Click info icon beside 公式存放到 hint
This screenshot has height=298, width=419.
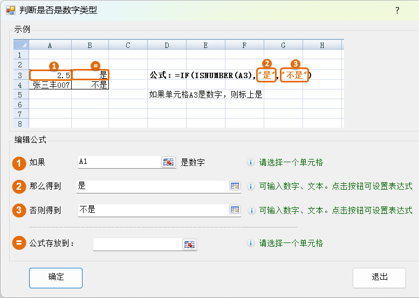point(251,244)
